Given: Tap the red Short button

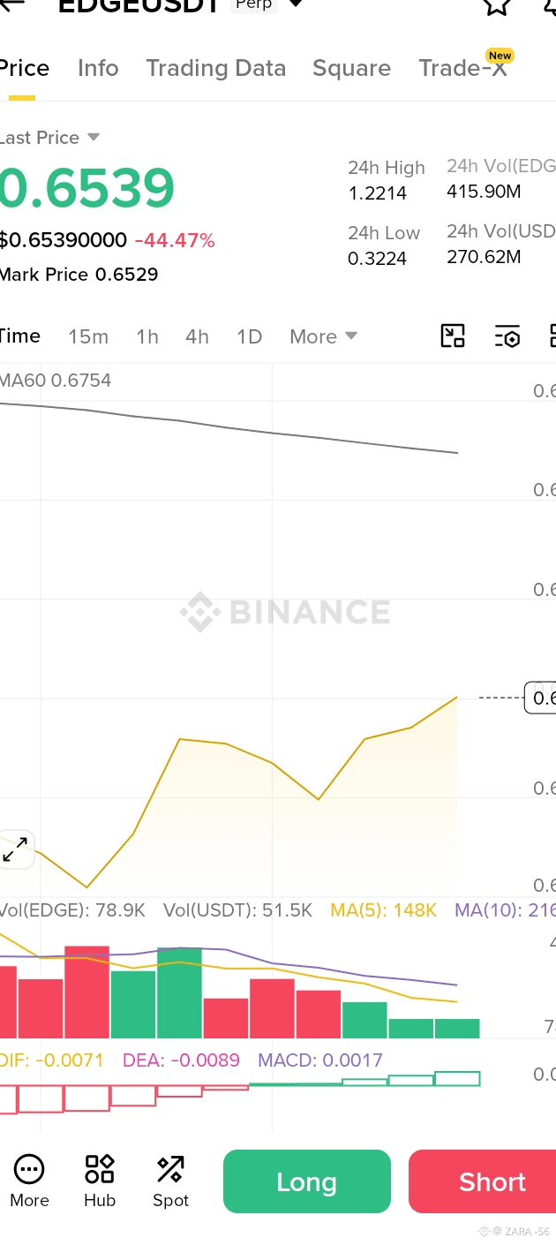Looking at the screenshot, I should tap(483, 1181).
